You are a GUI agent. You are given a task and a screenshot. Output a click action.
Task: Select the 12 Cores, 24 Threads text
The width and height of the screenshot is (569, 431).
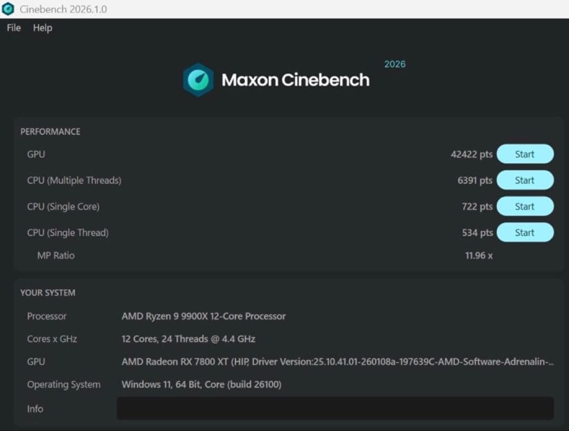188,339
